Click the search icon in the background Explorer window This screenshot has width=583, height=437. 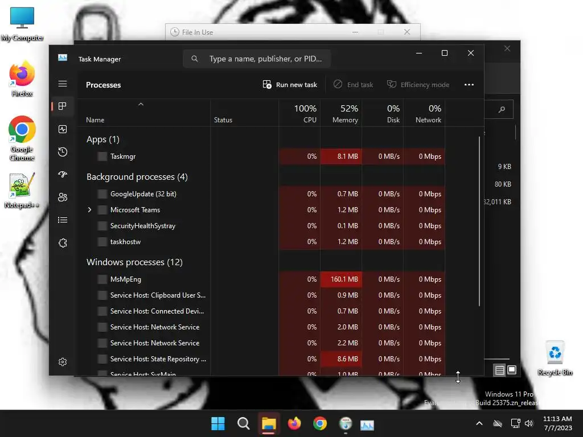[x=502, y=109]
